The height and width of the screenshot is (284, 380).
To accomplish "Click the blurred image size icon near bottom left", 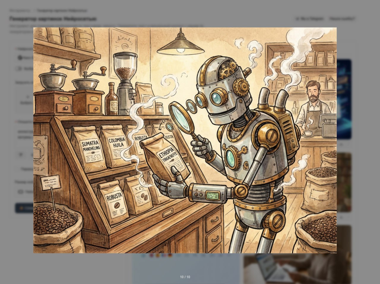I will tap(20, 192).
